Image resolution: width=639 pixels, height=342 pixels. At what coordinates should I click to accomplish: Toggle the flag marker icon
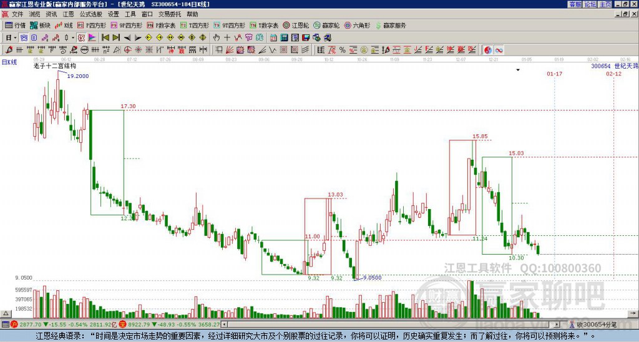92,38
